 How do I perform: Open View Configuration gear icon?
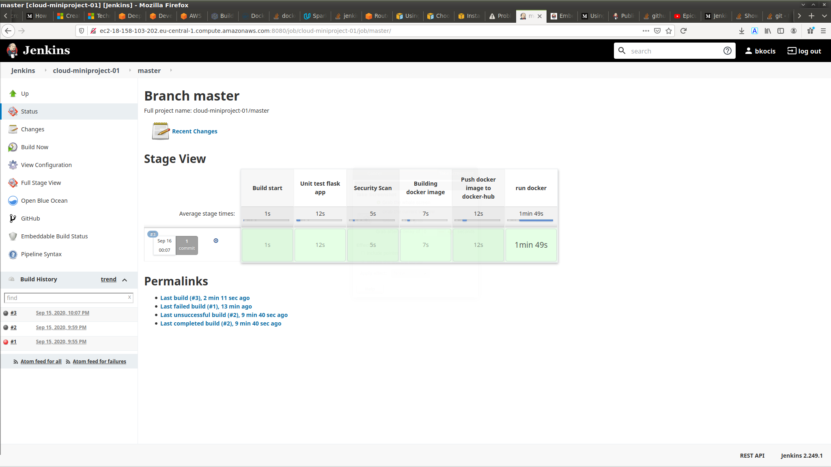coord(13,165)
